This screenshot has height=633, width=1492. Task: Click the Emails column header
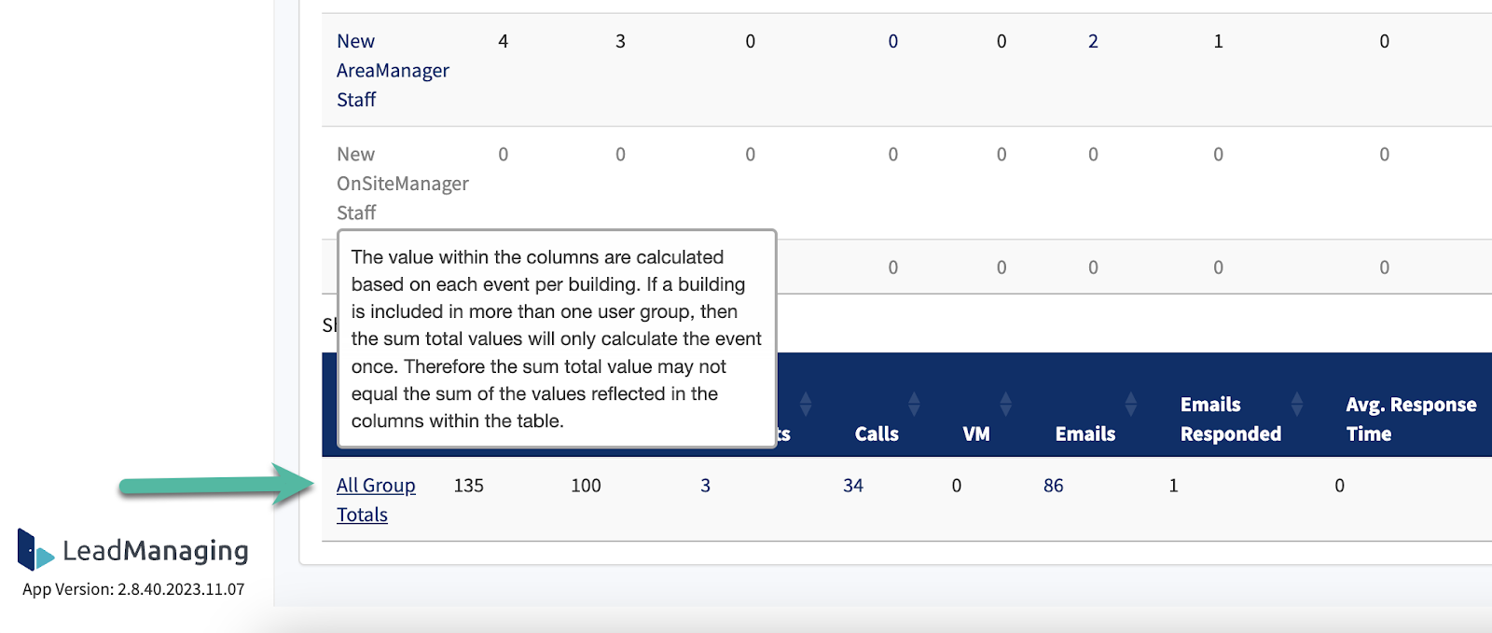[1085, 433]
